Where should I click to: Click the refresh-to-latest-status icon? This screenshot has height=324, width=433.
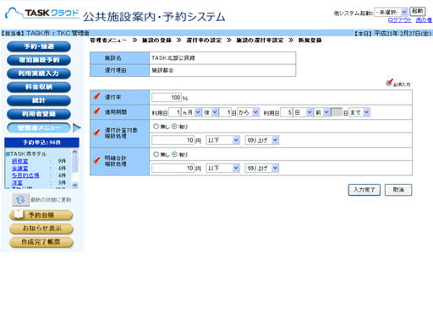coord(20,200)
